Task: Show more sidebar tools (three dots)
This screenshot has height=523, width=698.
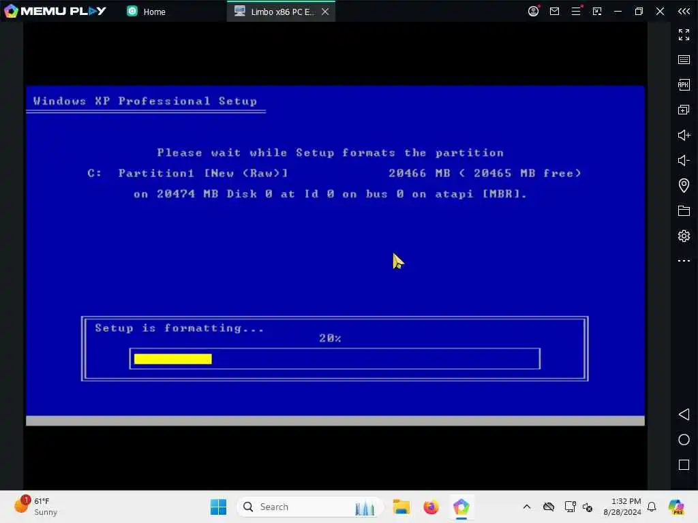Action: (x=684, y=261)
